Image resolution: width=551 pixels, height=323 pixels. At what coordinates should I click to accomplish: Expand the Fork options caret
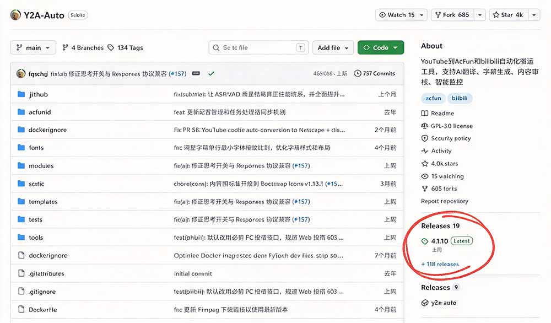click(480, 15)
